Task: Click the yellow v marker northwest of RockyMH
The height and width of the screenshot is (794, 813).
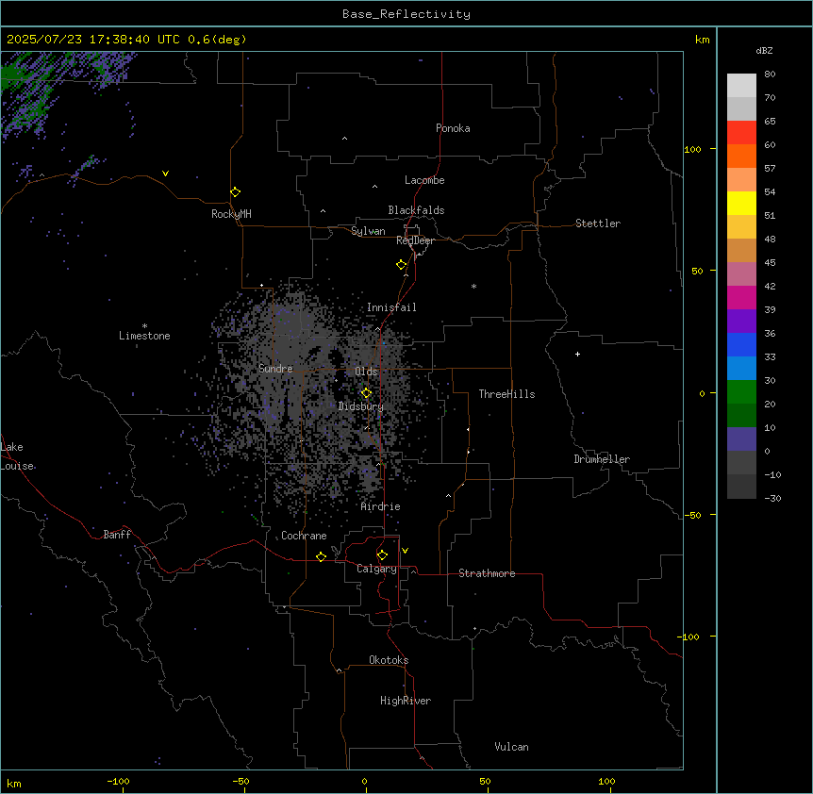Action: (165, 174)
